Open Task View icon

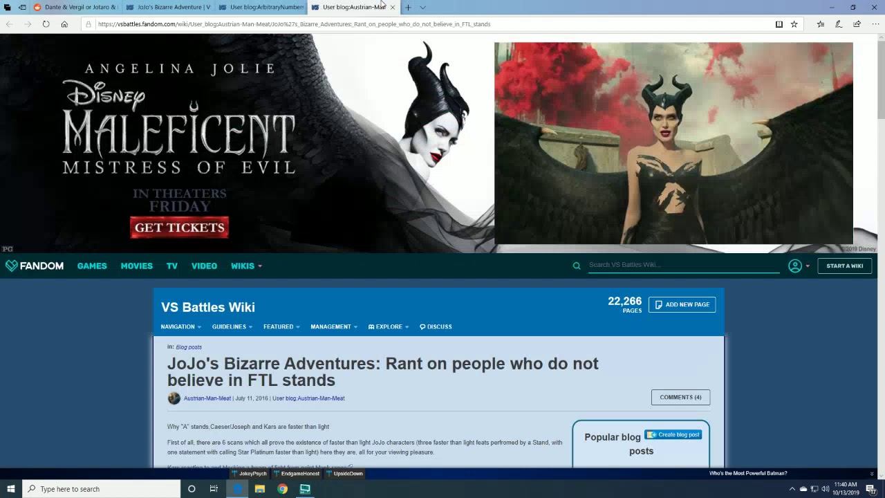pyautogui.click(x=214, y=489)
